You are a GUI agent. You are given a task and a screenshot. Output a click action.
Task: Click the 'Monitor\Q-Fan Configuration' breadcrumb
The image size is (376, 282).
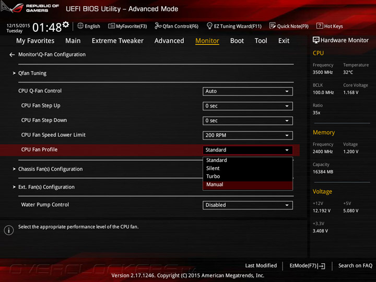(52, 54)
